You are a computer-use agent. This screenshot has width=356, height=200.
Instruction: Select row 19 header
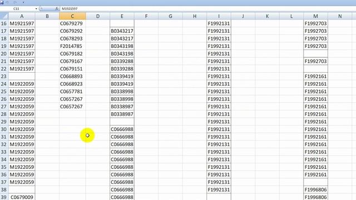point(4,46)
